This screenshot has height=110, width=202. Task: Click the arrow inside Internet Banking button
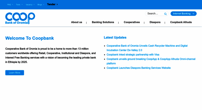coord(193,14)
